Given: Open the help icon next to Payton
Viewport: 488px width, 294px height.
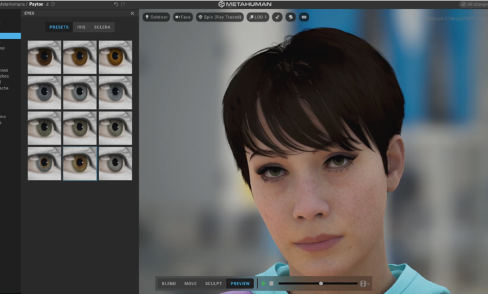Looking at the screenshot, I should tap(53, 4).
